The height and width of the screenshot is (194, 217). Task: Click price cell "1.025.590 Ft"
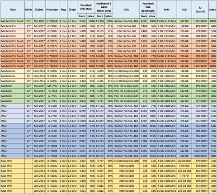click(x=200, y=151)
